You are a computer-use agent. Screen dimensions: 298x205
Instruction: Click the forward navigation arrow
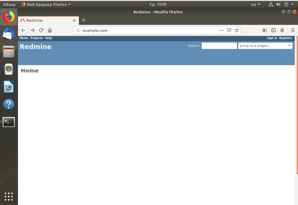[32, 30]
